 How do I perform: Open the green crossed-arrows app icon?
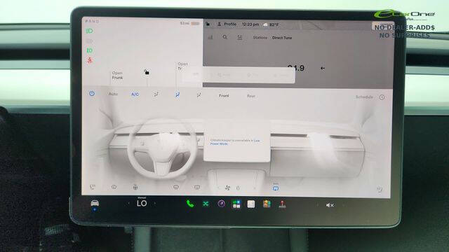point(206,204)
